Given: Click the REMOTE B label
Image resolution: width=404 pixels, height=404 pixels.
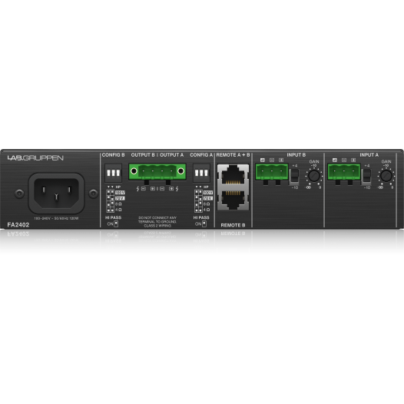Looking at the screenshot, I should pyautogui.click(x=233, y=225).
